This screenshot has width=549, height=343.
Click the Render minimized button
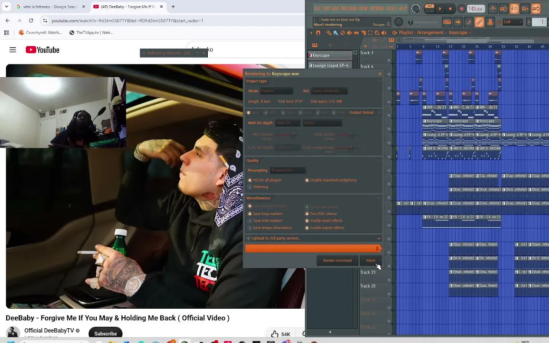point(337,261)
